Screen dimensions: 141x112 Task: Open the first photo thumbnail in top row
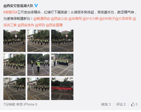point(14,41)
